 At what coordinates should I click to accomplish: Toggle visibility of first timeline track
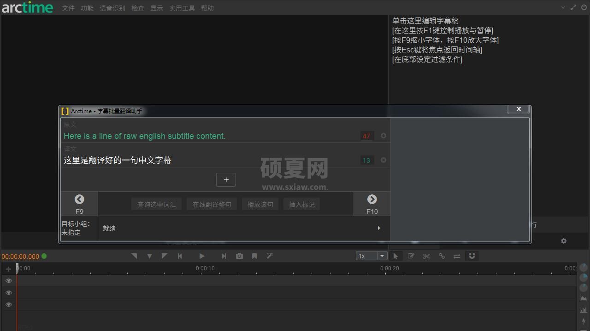click(9, 280)
